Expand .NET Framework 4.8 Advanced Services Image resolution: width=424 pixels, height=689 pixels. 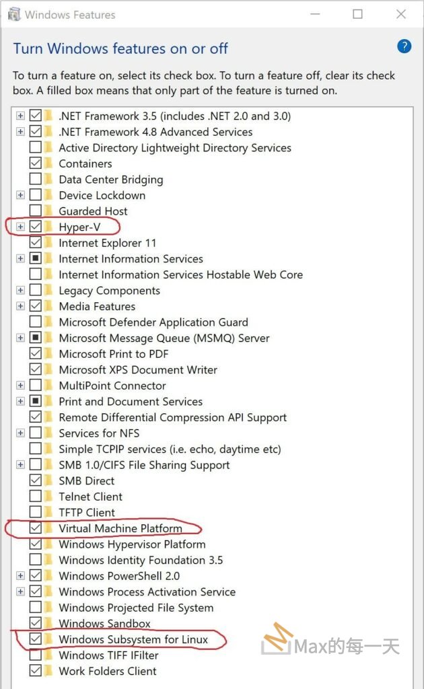pos(21,132)
